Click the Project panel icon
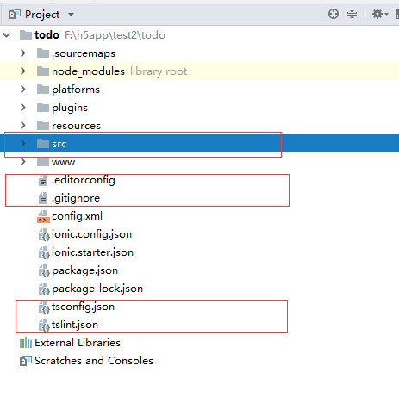This screenshot has height=410, width=399. tap(15, 14)
